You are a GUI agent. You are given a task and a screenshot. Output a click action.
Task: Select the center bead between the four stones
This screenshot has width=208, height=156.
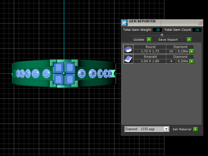coord(64,74)
